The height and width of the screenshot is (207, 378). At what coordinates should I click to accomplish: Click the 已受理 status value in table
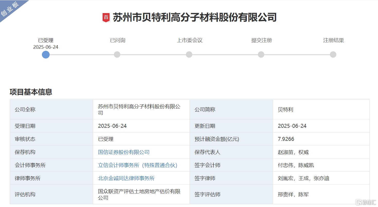point(106,139)
